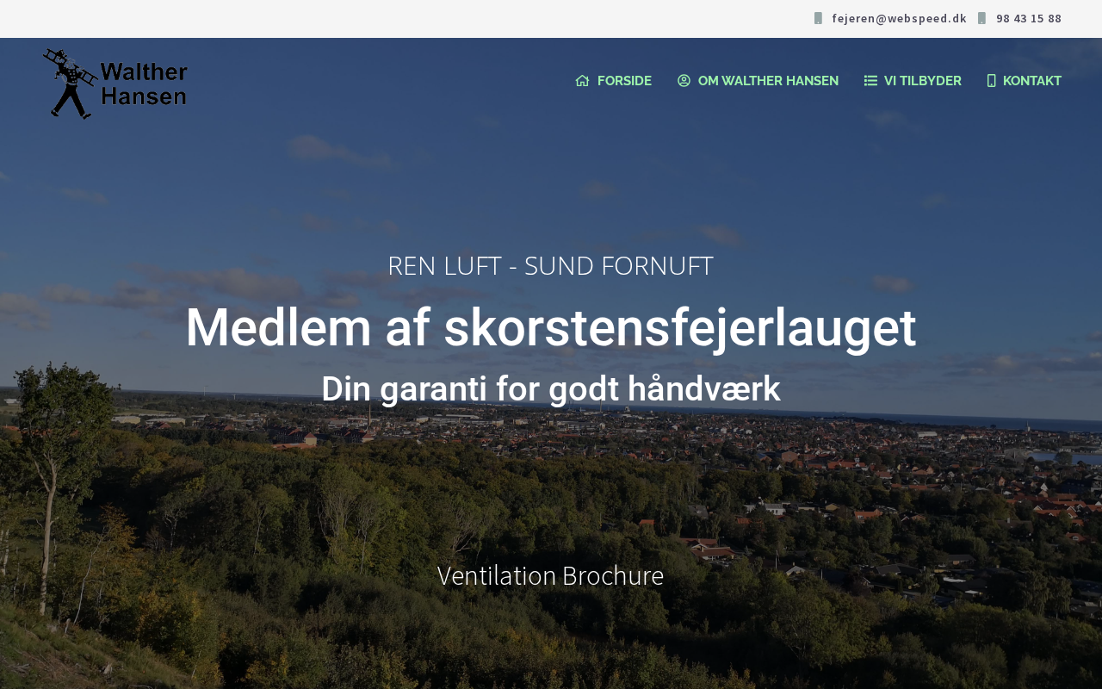Click the house icon beside Forside
1102x689 pixels.
click(x=583, y=81)
